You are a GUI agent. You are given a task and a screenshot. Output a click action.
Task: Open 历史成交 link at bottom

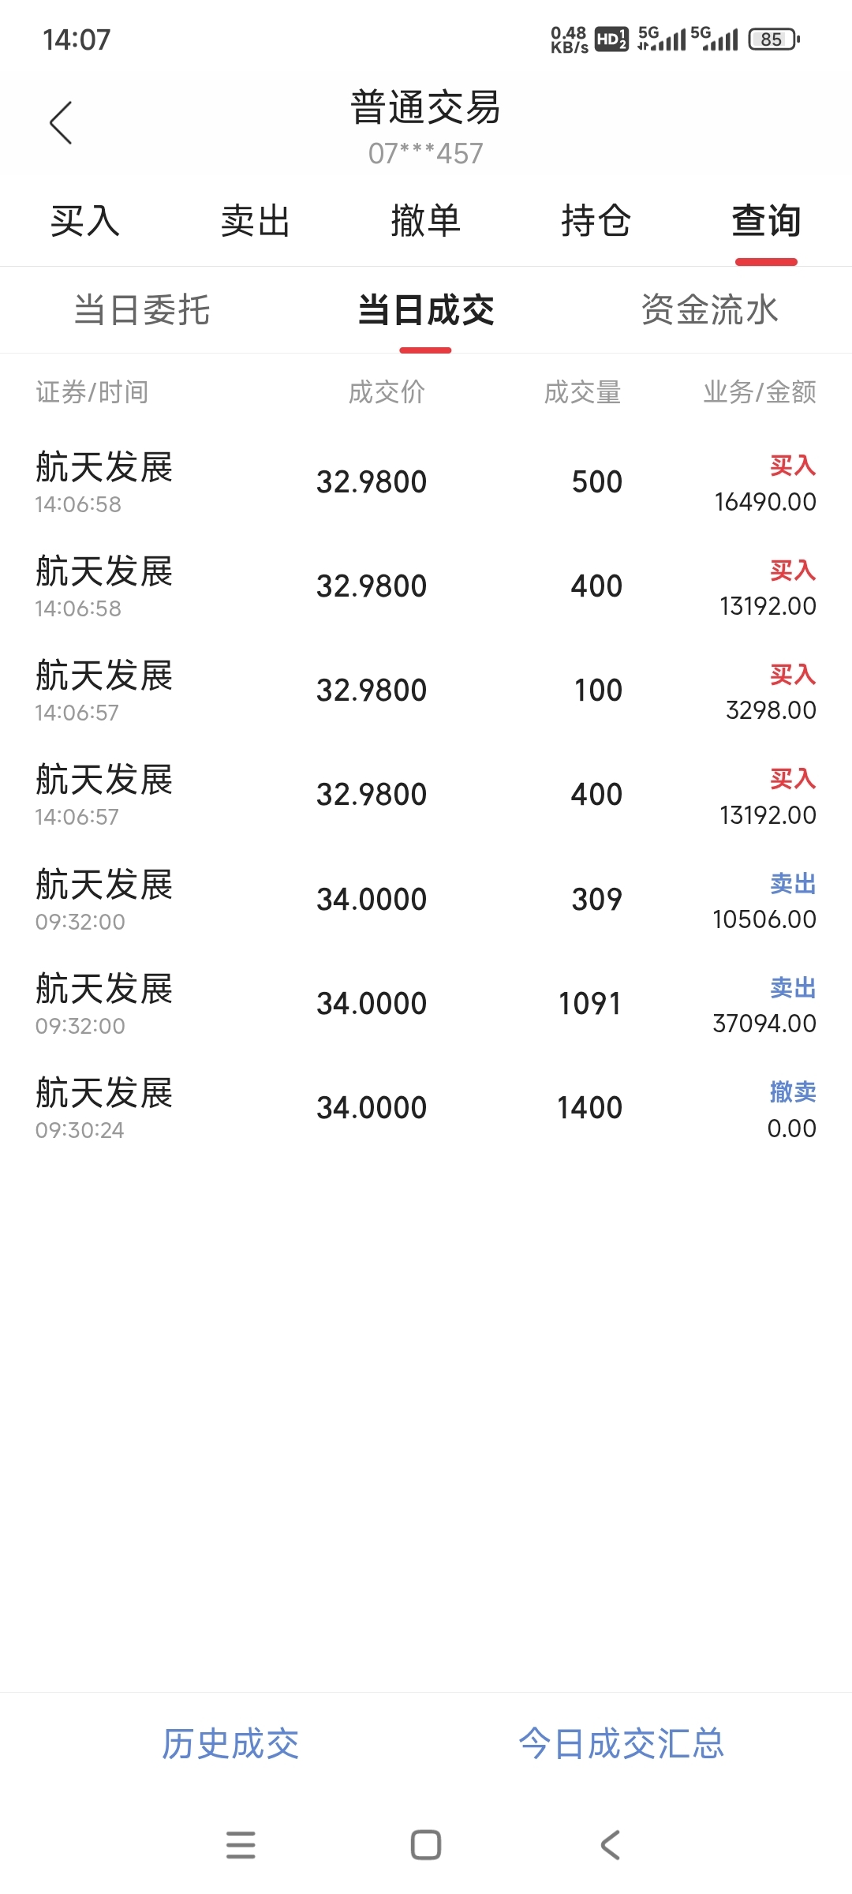coord(230,1744)
